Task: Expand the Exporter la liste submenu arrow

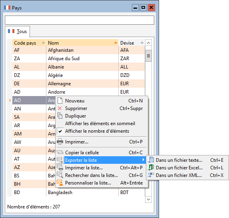Action: point(143,160)
